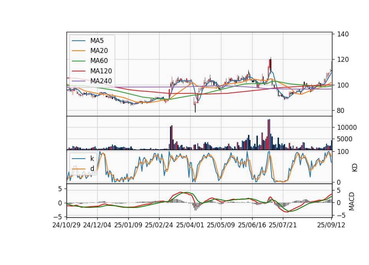Click the 25/02/24 date label
Image resolution: width=369 pixels, height=265 pixels.
click(x=159, y=225)
